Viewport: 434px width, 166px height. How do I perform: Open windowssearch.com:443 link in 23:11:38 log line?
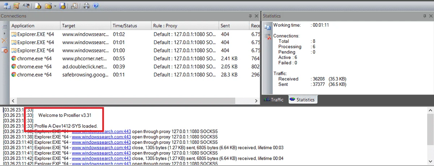coord(101,137)
